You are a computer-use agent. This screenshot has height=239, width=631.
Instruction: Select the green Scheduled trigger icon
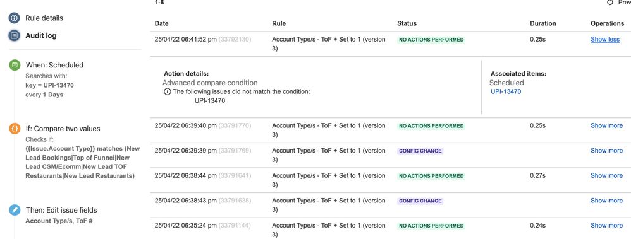[x=15, y=65]
